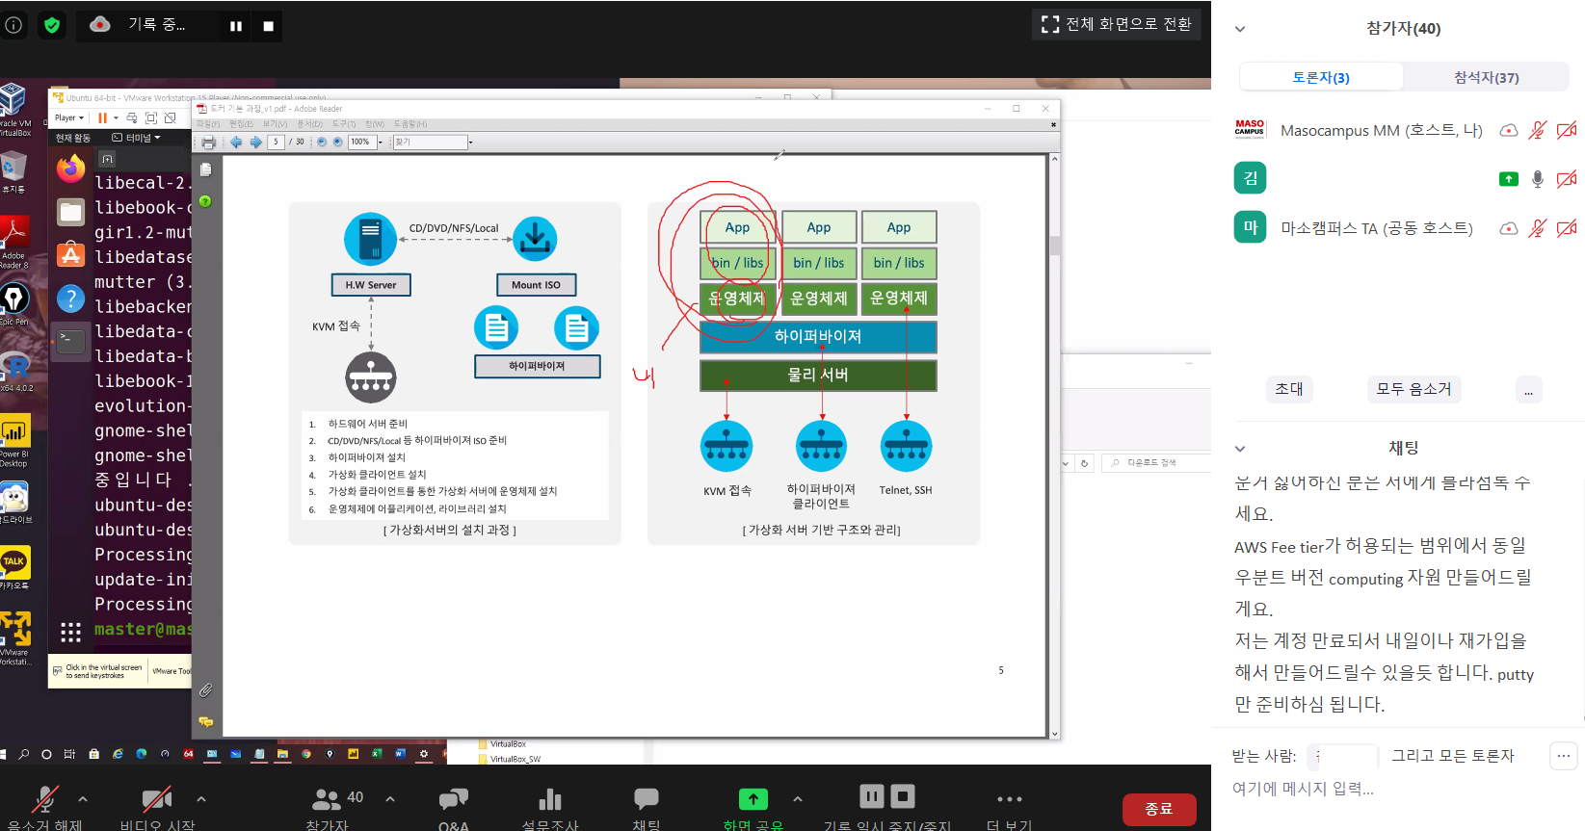This screenshot has height=831, width=1585.
Task: Click the green encryption shield icon
Action: [52, 25]
